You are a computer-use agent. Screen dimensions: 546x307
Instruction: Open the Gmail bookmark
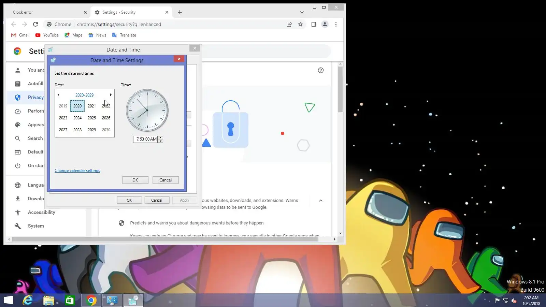pos(20,35)
